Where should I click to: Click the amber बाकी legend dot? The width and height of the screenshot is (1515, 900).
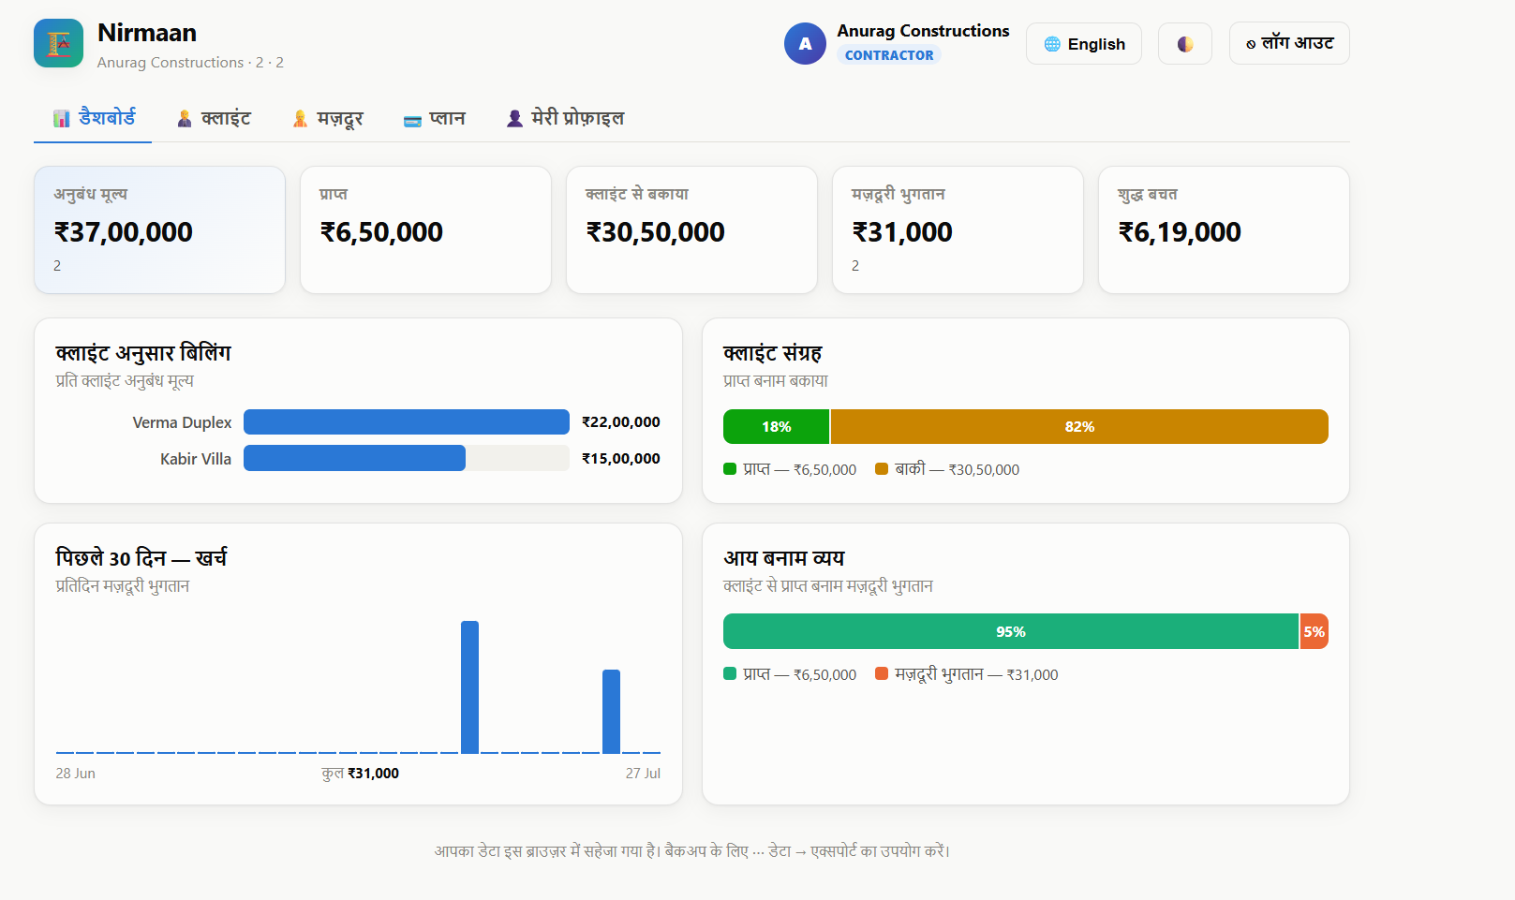(882, 468)
